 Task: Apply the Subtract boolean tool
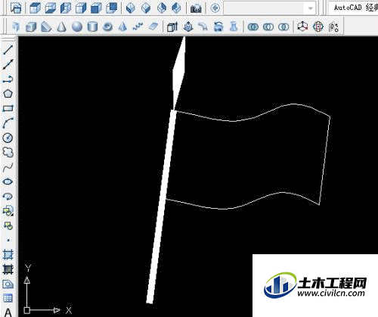pos(268,26)
